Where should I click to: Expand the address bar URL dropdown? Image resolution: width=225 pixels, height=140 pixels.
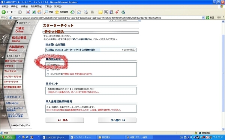203,18
